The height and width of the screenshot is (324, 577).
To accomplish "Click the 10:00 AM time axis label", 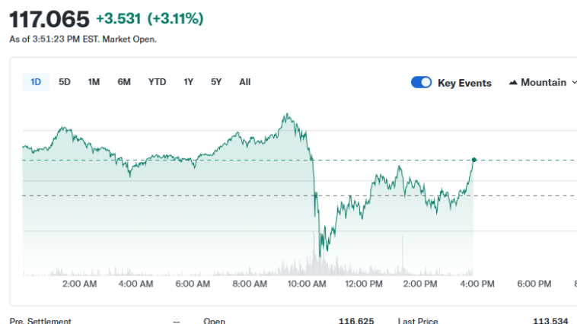I will click(x=307, y=284).
